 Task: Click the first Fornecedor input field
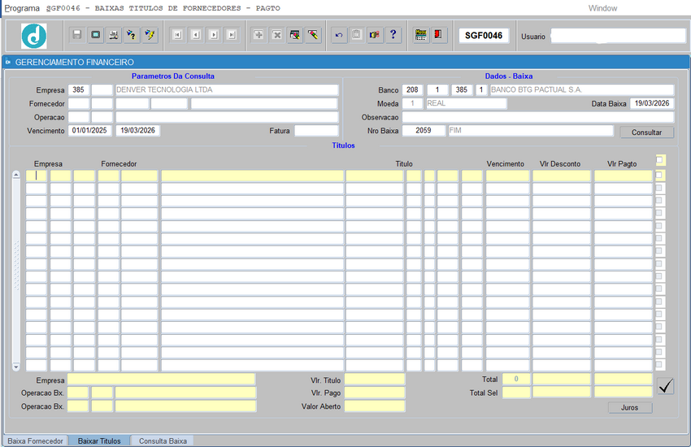pyautogui.click(x=79, y=103)
